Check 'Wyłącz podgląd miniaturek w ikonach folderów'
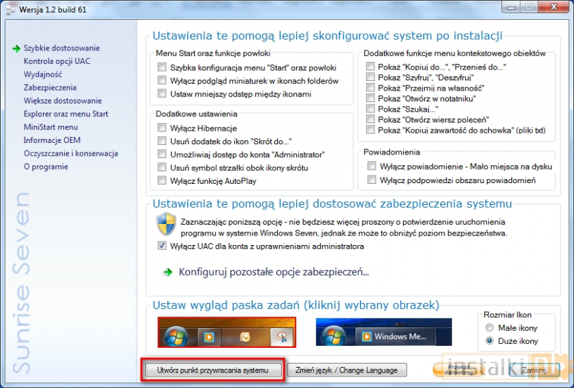 [x=162, y=80]
